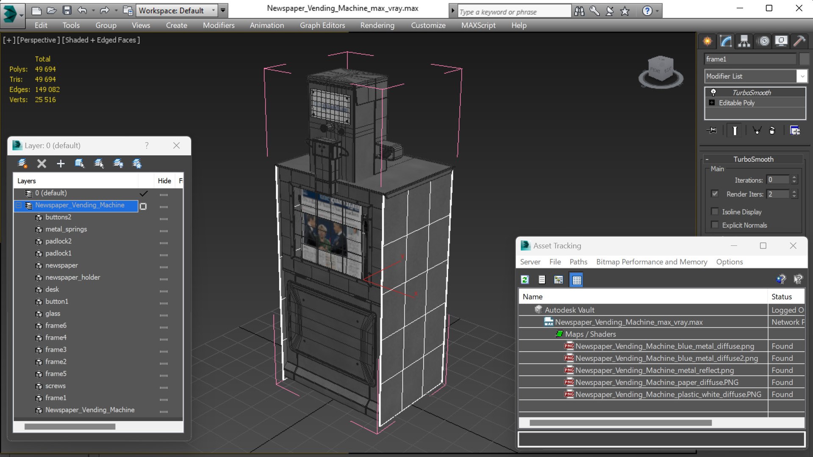Screen dimensions: 813x457
Task: Collapse the Newspaper_Vending_Machine layer tree
Action: click(x=19, y=205)
